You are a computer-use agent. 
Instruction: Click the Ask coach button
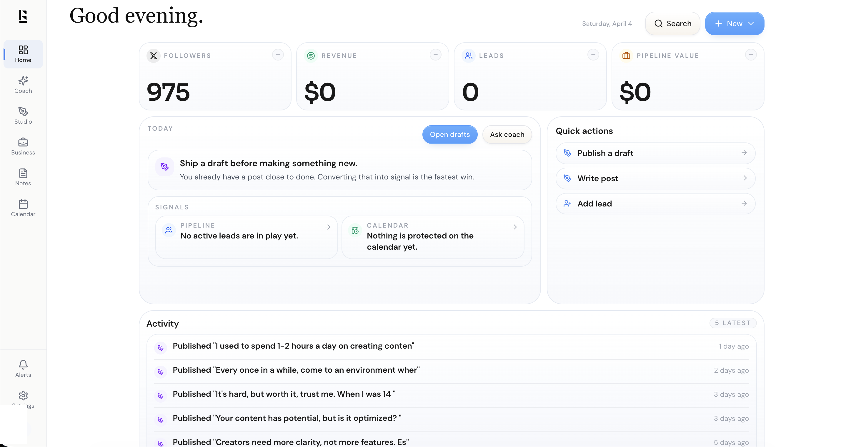pyautogui.click(x=507, y=135)
